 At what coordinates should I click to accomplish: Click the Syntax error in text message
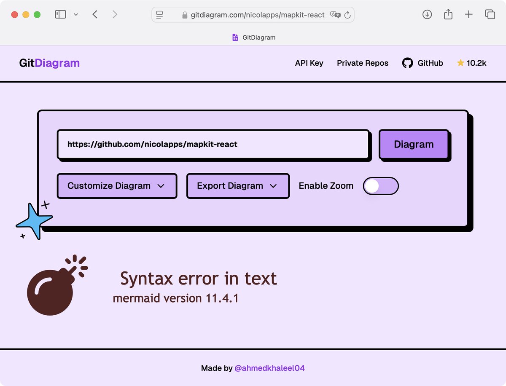point(199,279)
